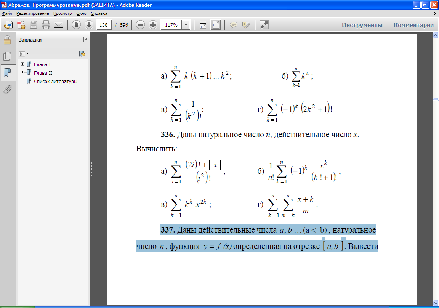Toggle the bookmarks panel sidebar icon
Viewport: 439px width, 308px height.
[x=7, y=73]
